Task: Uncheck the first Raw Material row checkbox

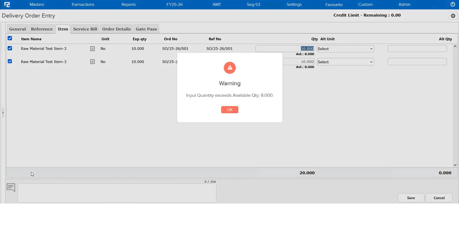Action: (x=10, y=48)
